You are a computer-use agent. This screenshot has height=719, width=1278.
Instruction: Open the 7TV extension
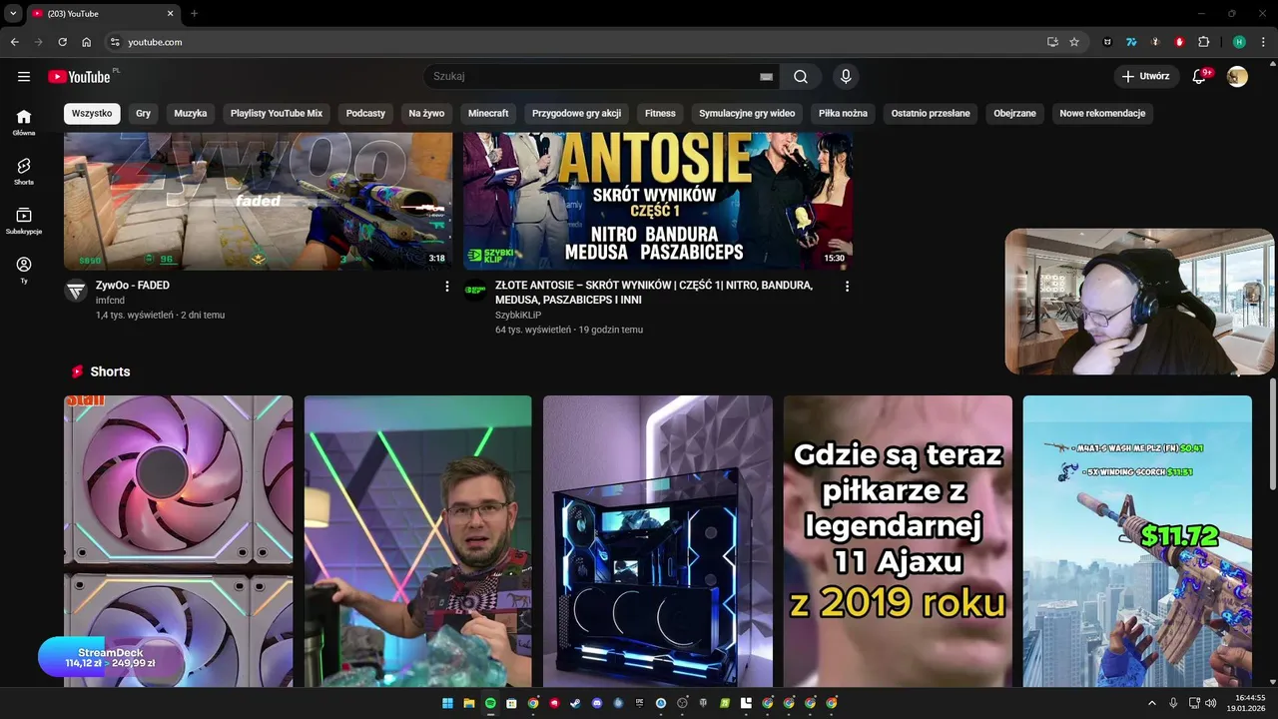pyautogui.click(x=1131, y=42)
